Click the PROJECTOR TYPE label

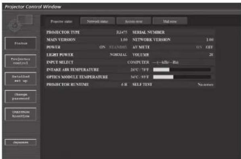tap(63, 32)
